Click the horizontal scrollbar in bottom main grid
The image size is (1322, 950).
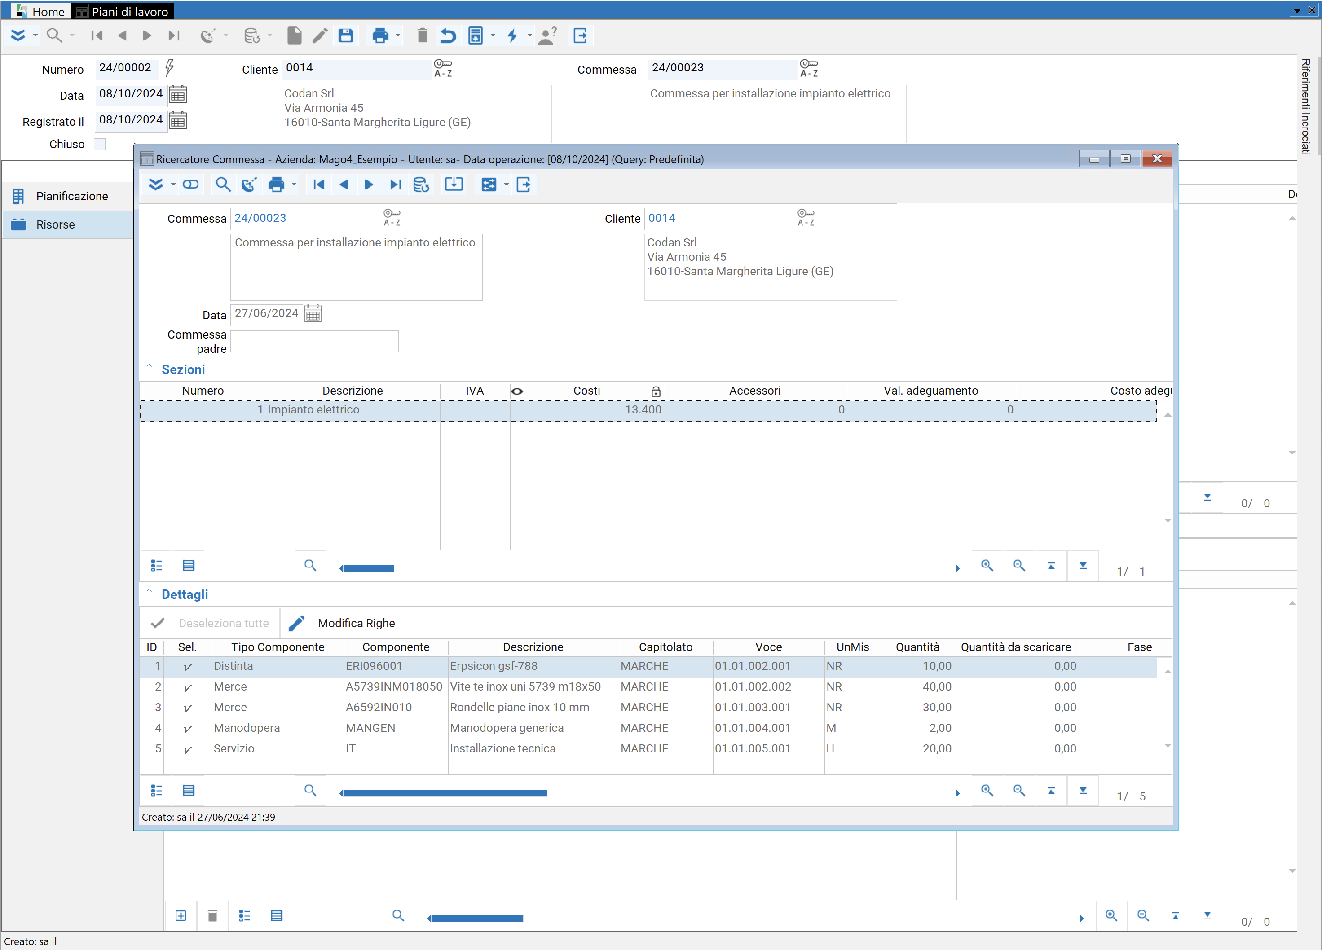[476, 919]
